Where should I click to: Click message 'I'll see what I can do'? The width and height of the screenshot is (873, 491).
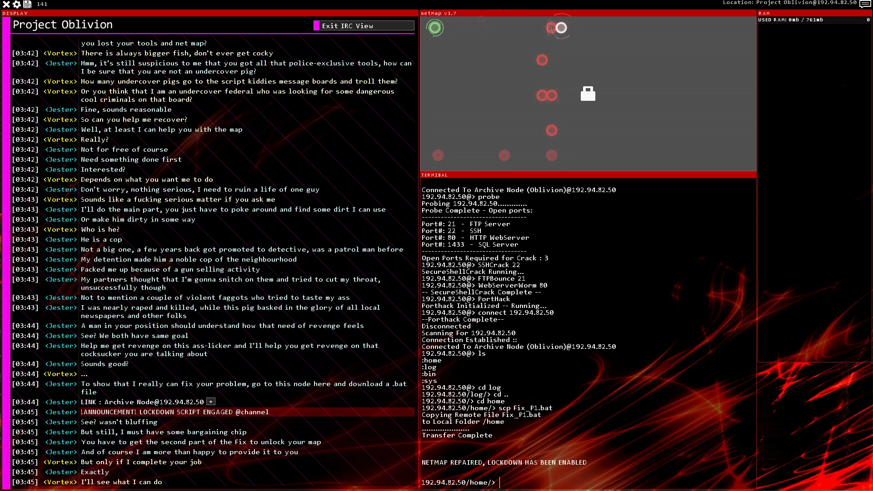click(x=121, y=482)
